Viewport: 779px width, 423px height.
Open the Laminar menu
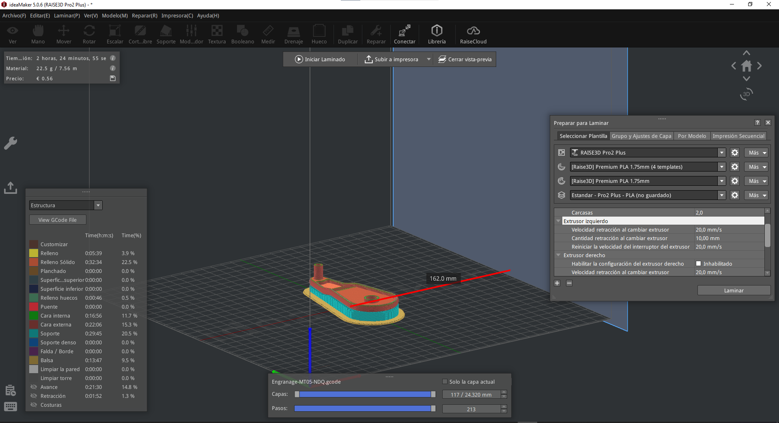point(67,15)
